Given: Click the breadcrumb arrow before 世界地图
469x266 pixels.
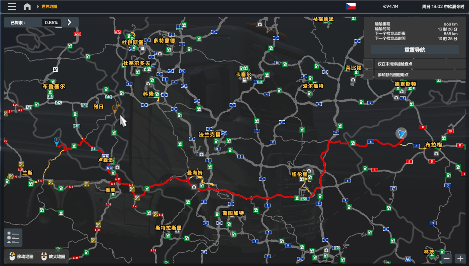Looking at the screenshot, I should pos(38,7).
